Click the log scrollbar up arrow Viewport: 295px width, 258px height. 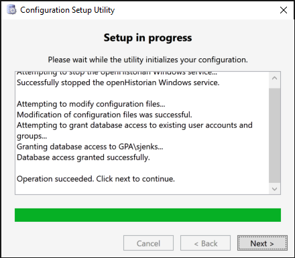[x=275, y=78]
